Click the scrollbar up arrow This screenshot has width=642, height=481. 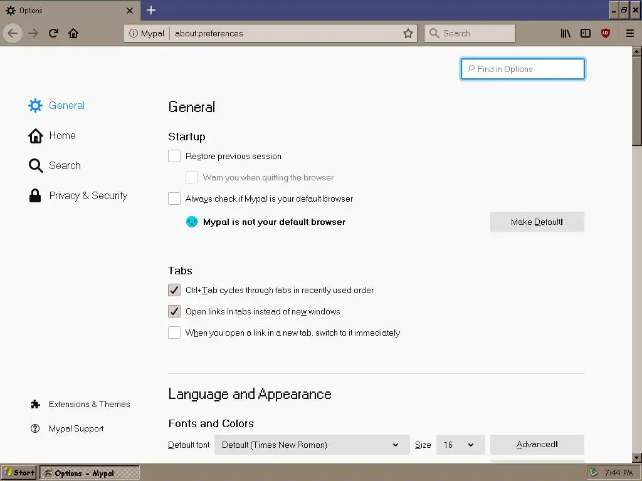(637, 51)
